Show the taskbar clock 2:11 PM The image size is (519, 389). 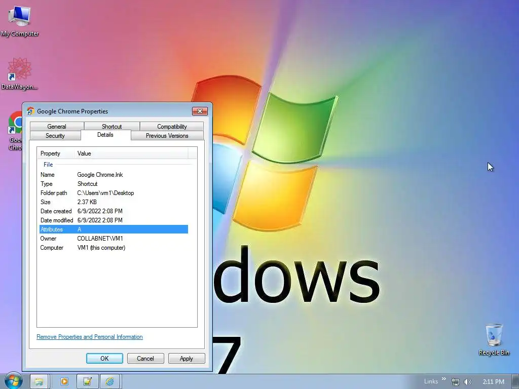click(493, 382)
